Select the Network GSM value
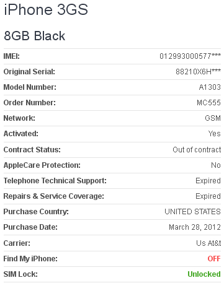 point(213,118)
